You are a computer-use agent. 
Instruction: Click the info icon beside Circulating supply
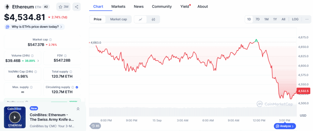coord(73,87)
